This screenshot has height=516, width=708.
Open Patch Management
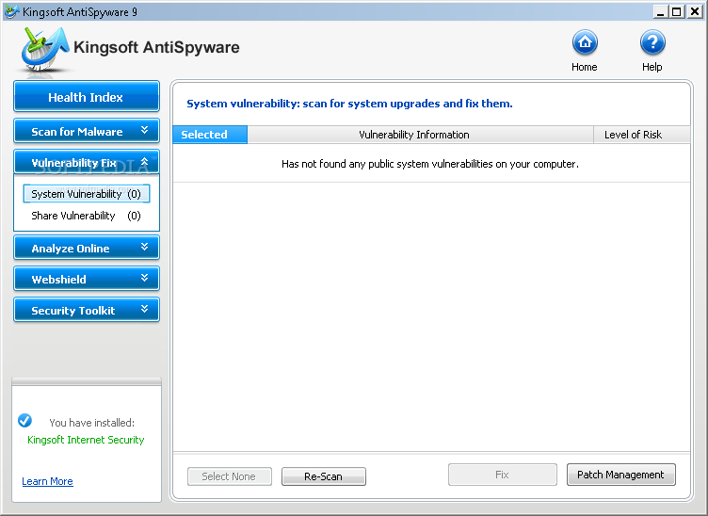(x=620, y=475)
